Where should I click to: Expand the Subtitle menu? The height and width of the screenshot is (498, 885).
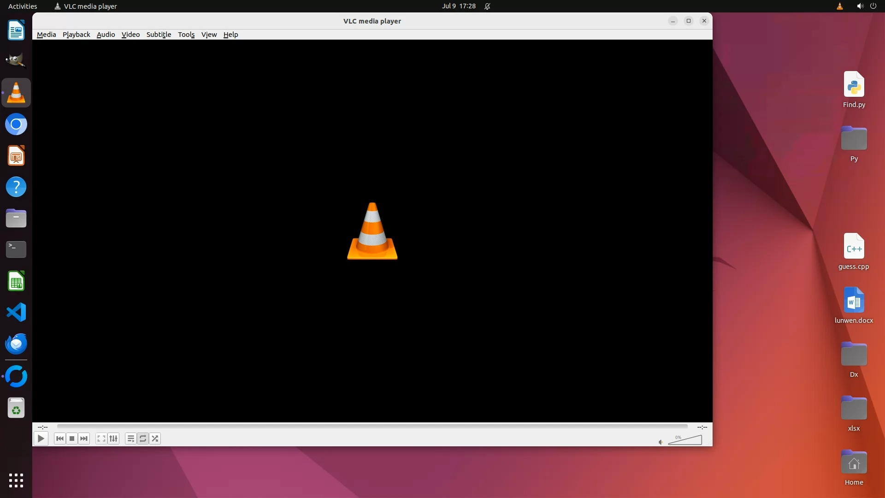(x=159, y=35)
